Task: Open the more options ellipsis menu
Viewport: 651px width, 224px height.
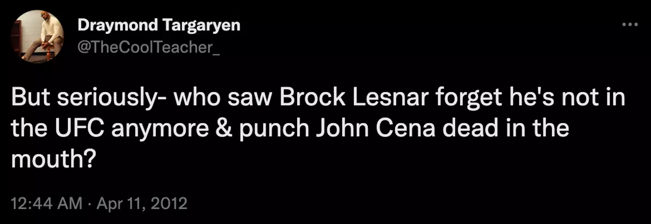Action: [x=630, y=24]
